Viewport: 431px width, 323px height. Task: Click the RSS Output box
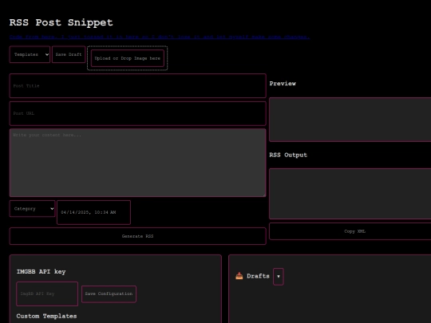coord(350,194)
